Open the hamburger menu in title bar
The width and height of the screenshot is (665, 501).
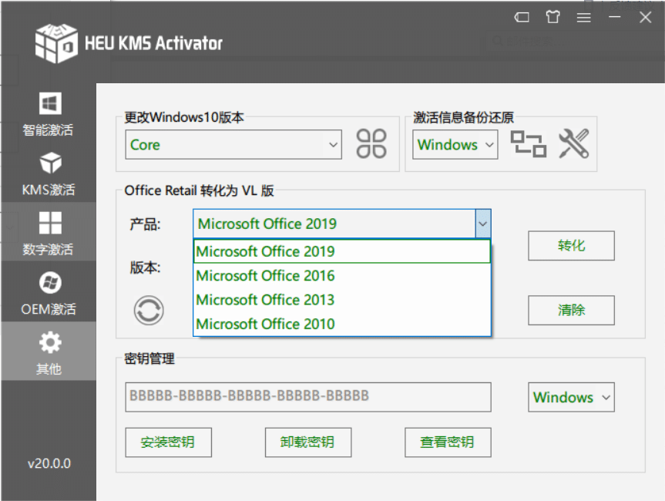coord(583,18)
